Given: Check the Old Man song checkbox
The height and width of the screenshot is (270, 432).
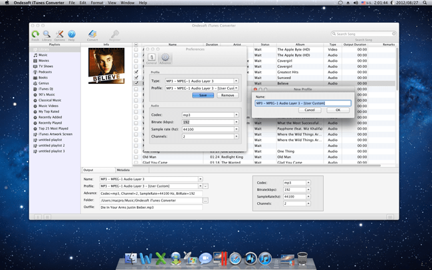Looking at the screenshot, I should pyautogui.click(x=136, y=157).
